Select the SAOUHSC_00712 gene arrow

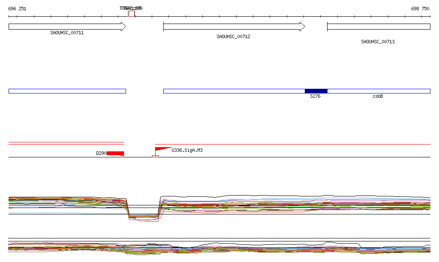(235, 27)
